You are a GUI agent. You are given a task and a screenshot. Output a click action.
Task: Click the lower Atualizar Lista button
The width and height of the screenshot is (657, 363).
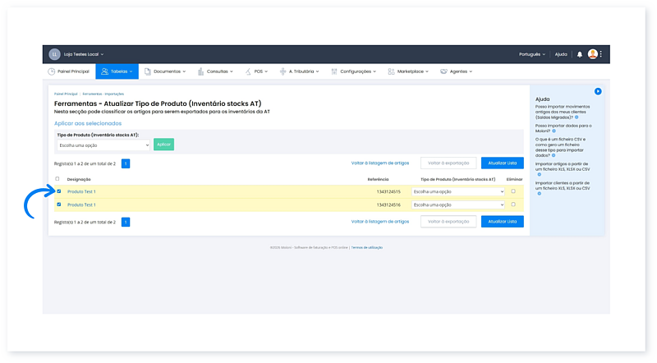pos(503,221)
